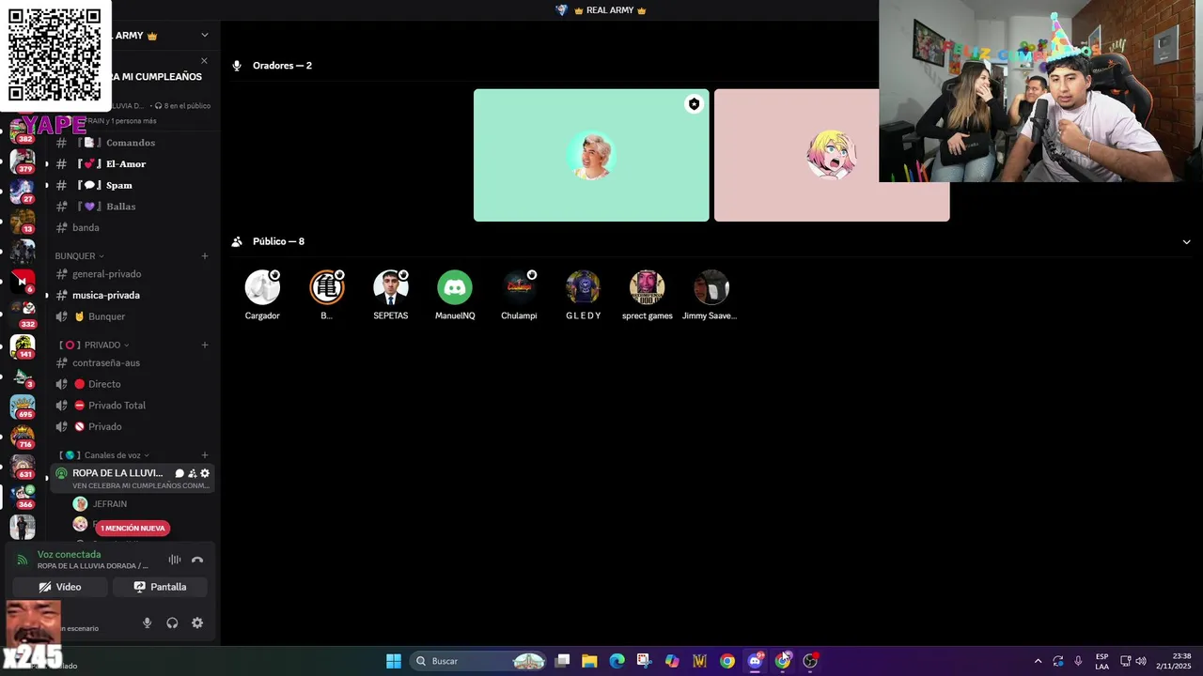Add channel to PRIVADO category

pyautogui.click(x=205, y=345)
